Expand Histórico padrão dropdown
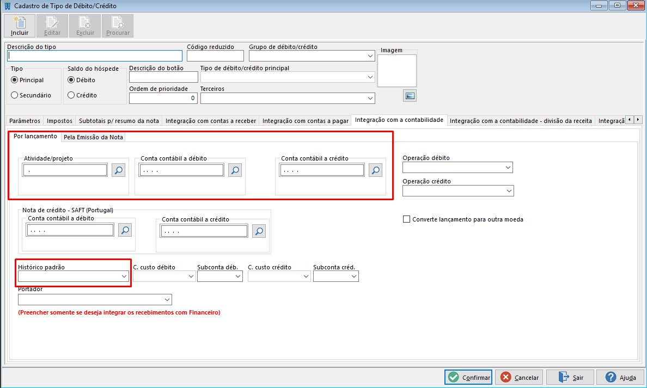This screenshot has width=647, height=388. coord(124,276)
